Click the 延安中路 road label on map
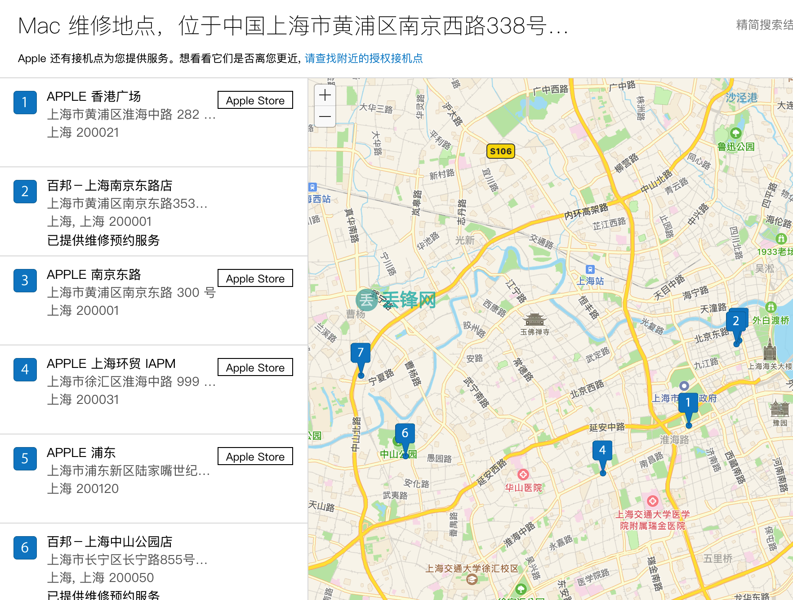Image resolution: width=793 pixels, height=600 pixels. pyautogui.click(x=607, y=427)
